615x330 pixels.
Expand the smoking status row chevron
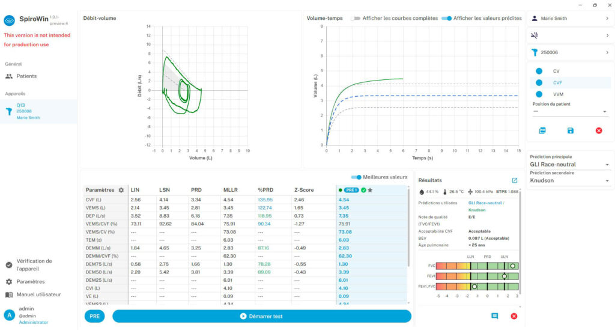(607, 35)
